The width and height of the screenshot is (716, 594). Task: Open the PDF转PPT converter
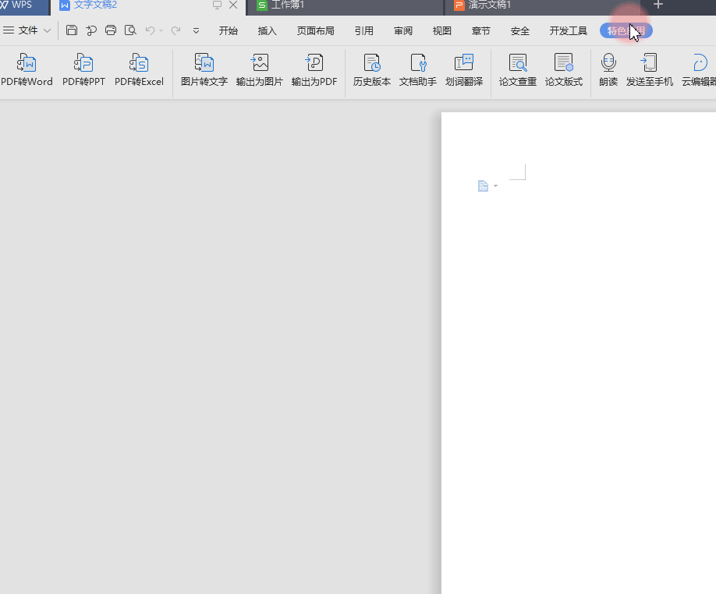83,71
